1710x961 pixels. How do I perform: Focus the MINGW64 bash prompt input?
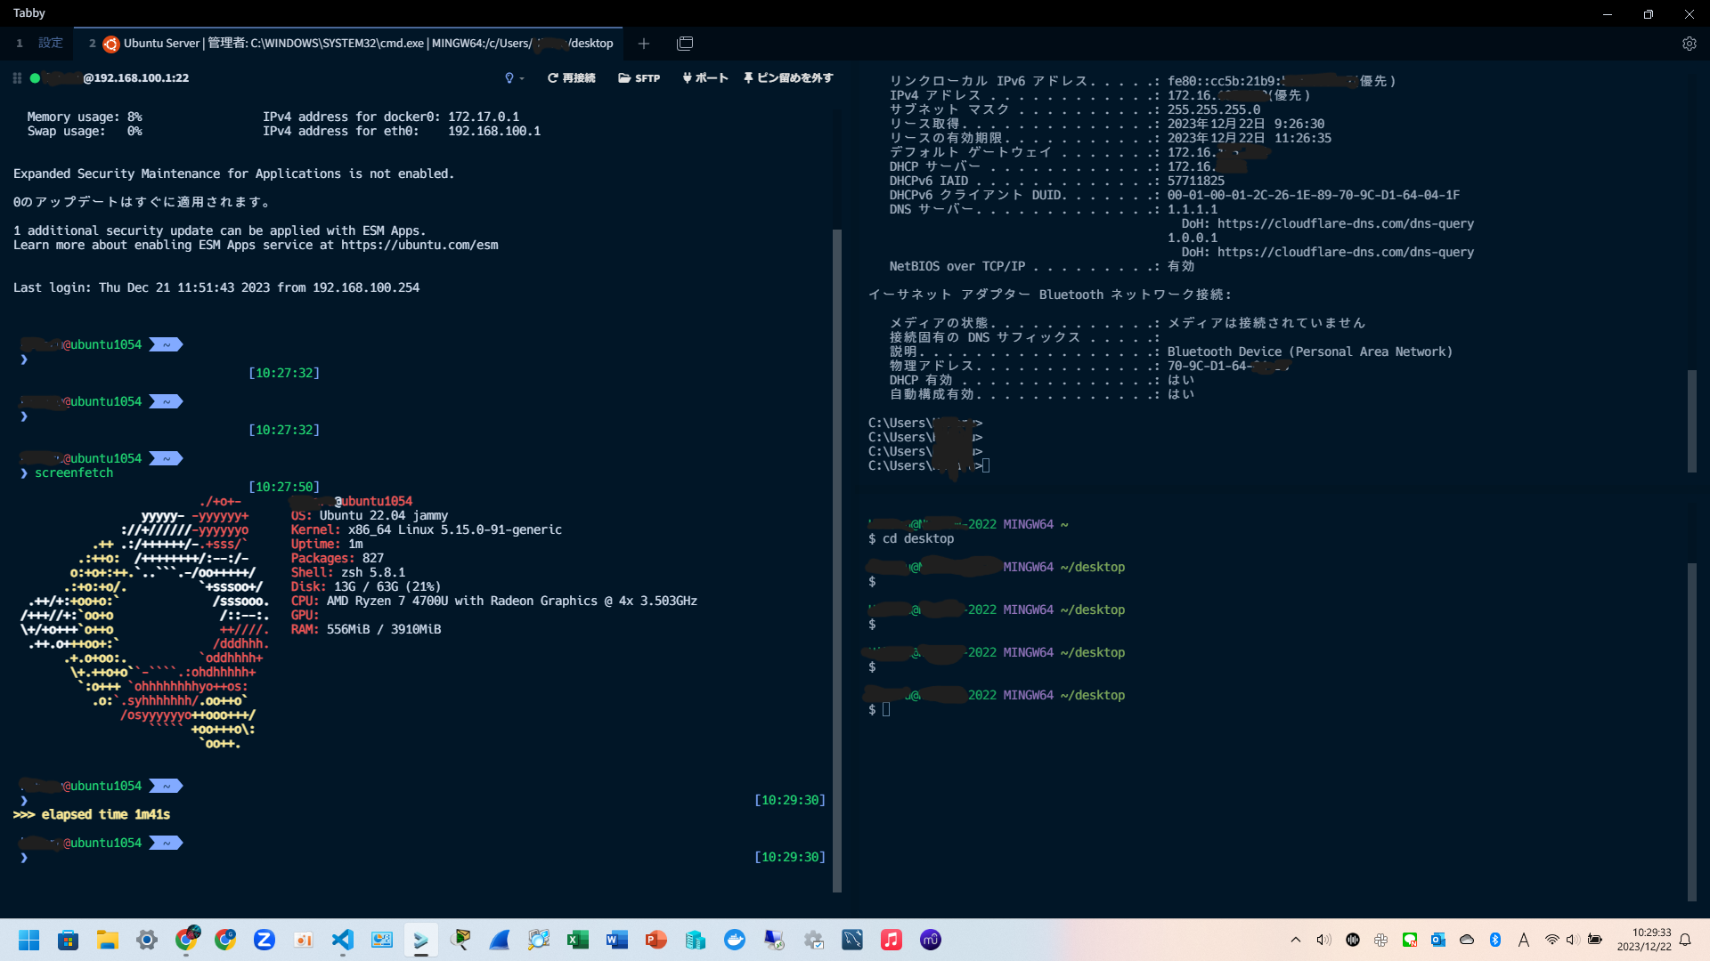[x=886, y=710]
